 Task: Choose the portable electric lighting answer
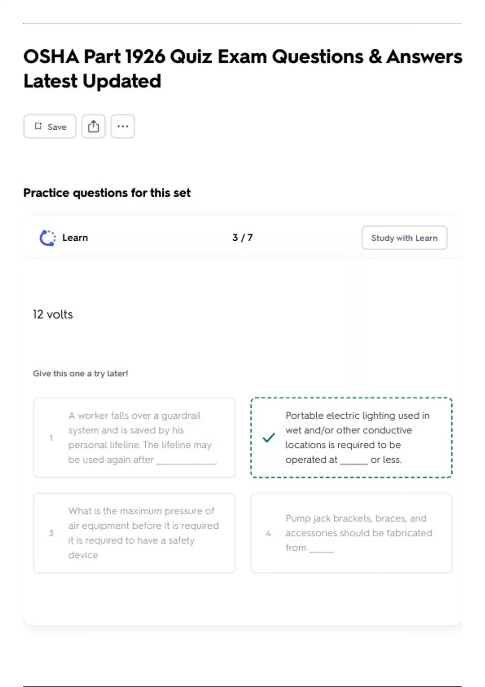click(x=351, y=437)
